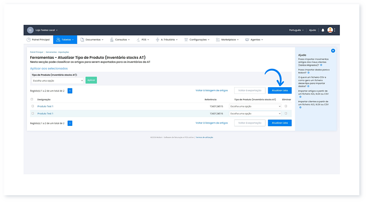Image resolution: width=366 pixels, height=202 pixels.
Task: Click the Designação column header
Action: click(x=44, y=99)
